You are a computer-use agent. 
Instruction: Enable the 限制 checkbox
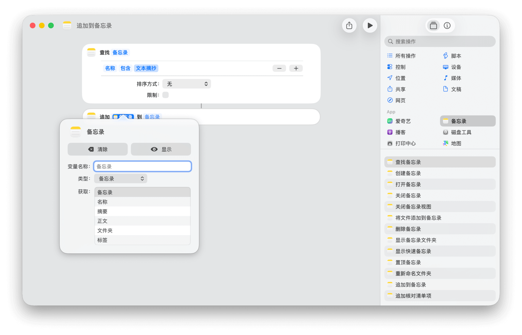[165, 95]
